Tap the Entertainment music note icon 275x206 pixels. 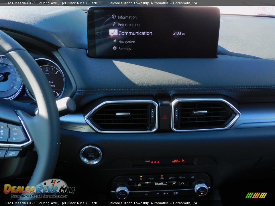(x=114, y=24)
